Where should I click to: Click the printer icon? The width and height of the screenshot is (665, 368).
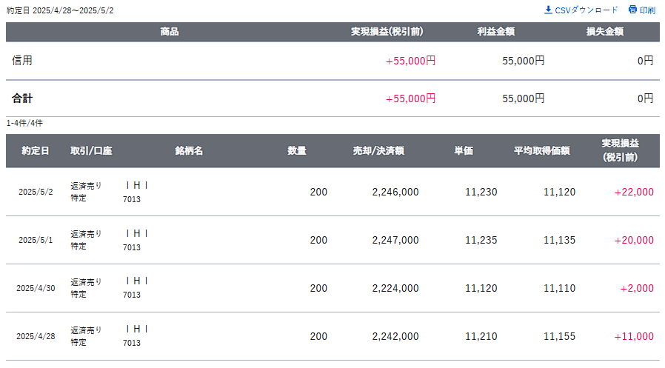point(632,10)
